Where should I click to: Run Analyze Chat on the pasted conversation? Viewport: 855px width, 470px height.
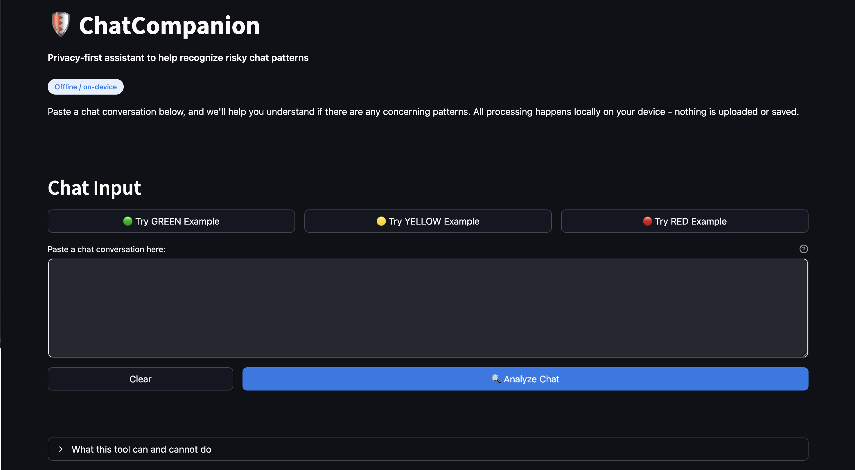tap(525, 379)
